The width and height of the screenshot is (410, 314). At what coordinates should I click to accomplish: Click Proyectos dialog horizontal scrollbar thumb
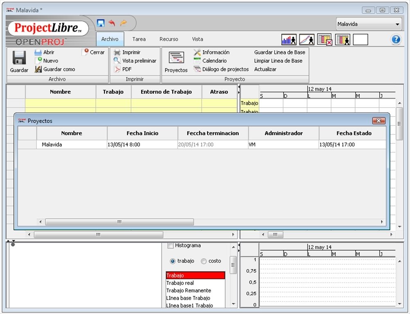[119, 222]
